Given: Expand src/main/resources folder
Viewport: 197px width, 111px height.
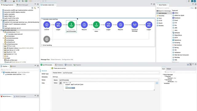Looking at the screenshot, I should point(3,38).
